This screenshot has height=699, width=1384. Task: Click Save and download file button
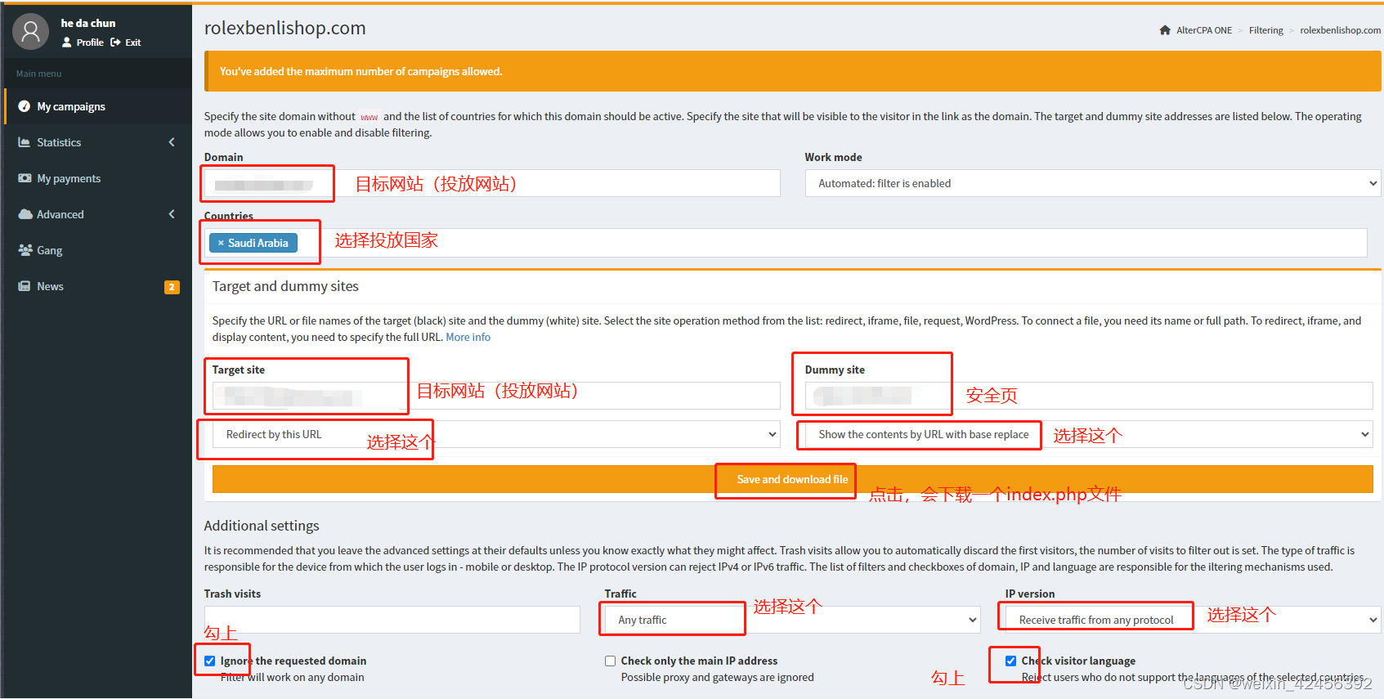(792, 479)
